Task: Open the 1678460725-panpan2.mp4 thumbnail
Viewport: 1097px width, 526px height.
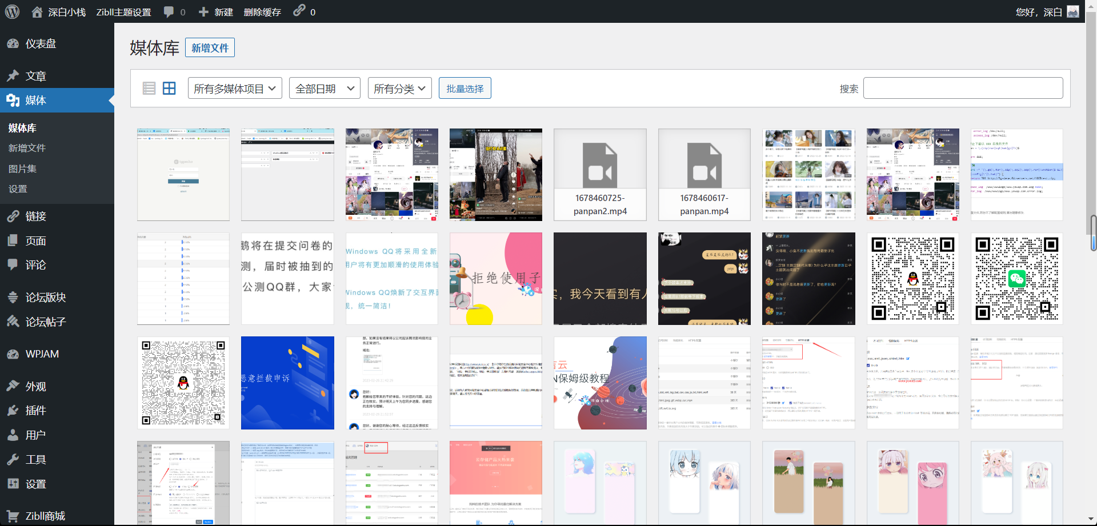Action: point(599,174)
